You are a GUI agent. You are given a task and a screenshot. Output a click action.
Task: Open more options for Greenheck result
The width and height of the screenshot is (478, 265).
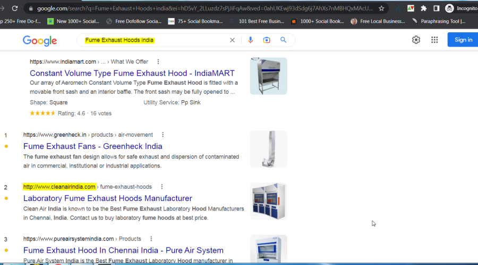(x=163, y=135)
